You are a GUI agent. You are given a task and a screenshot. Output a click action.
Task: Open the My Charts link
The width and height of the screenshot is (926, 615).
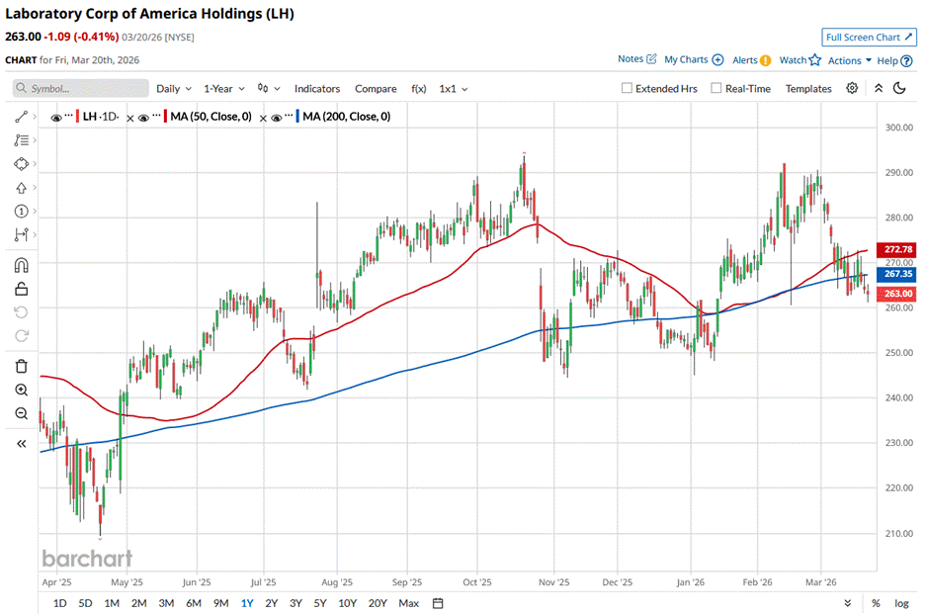point(693,60)
